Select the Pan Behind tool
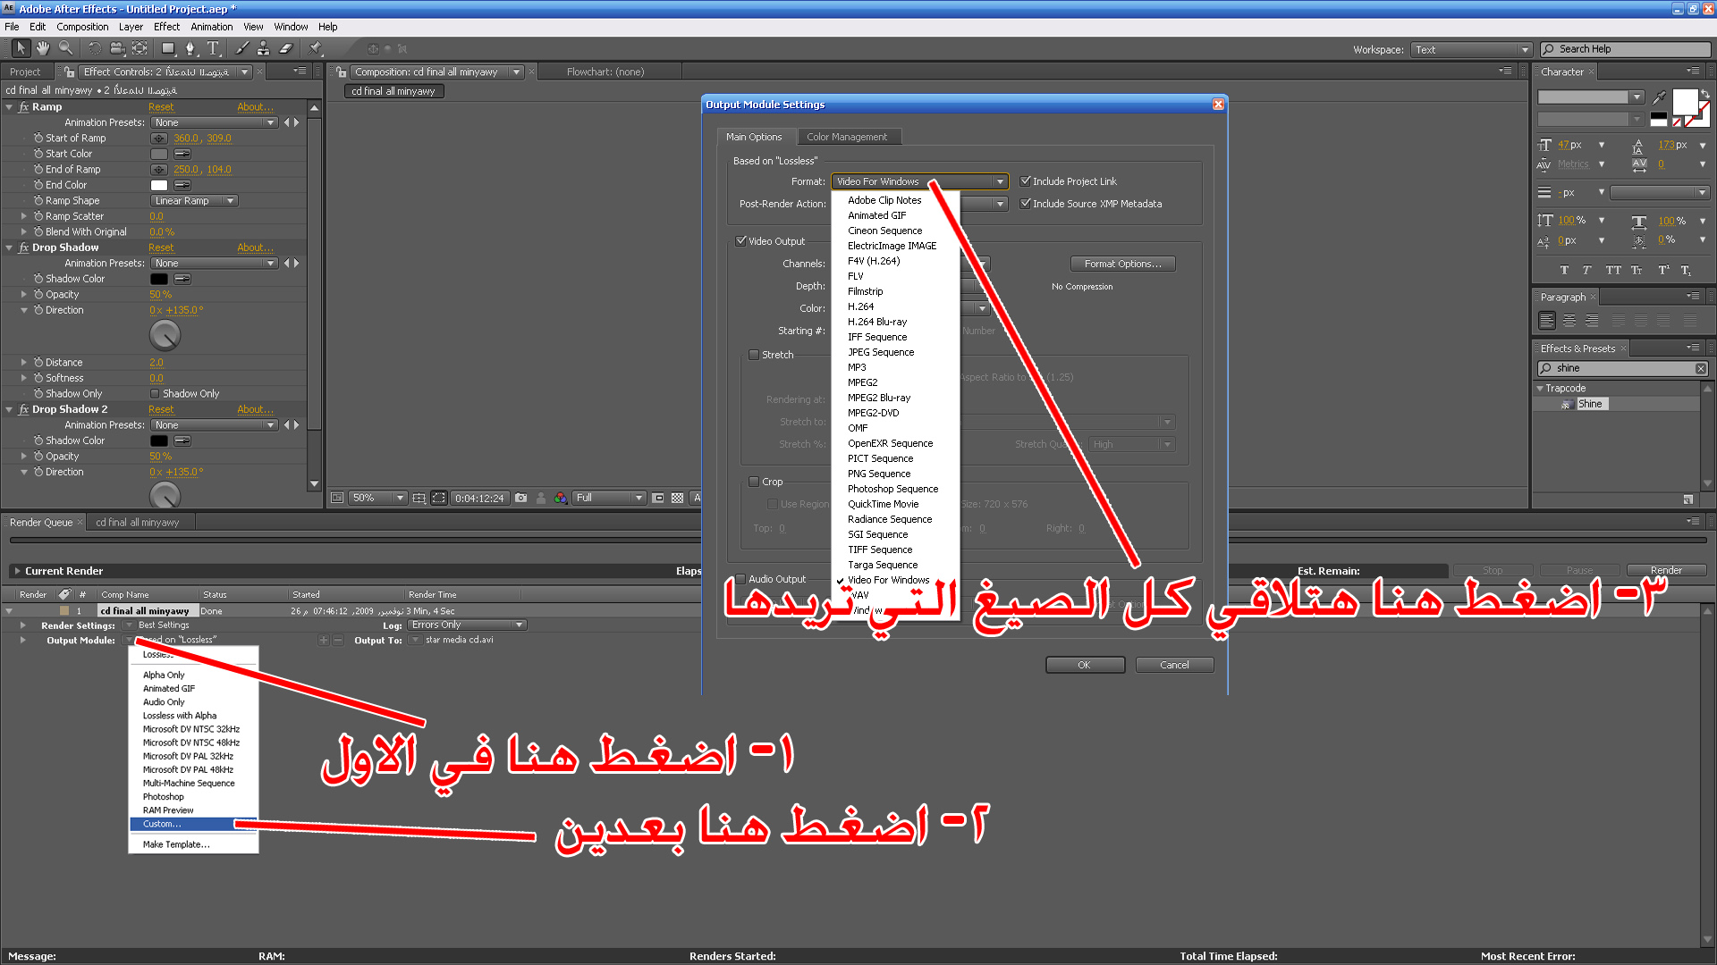This screenshot has width=1717, height=965. click(140, 48)
